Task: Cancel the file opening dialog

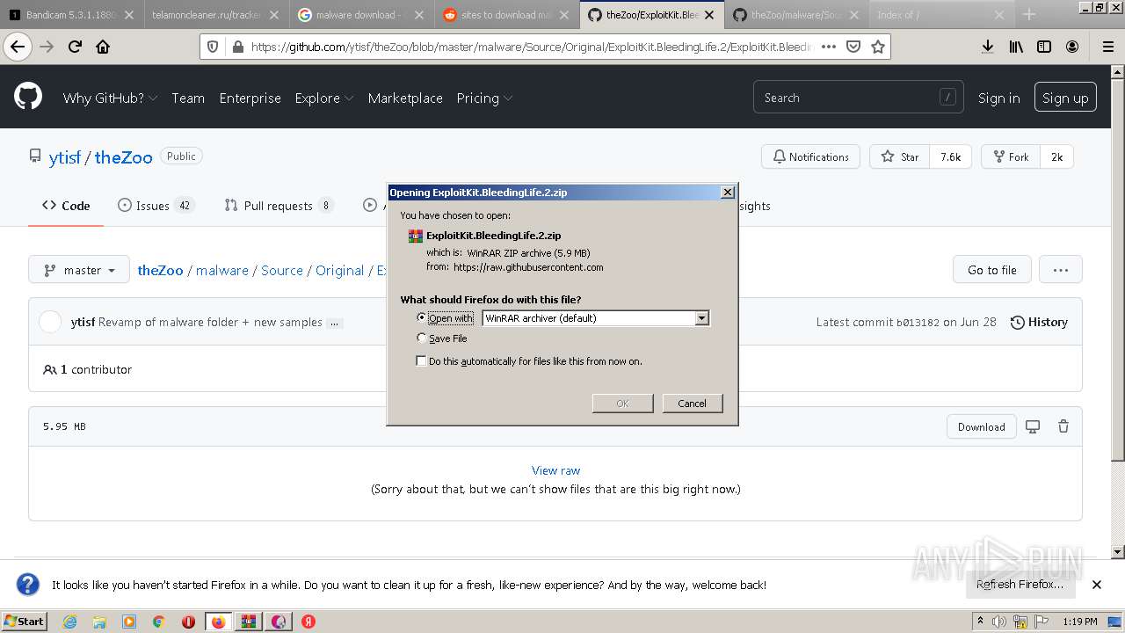Action: [692, 404]
